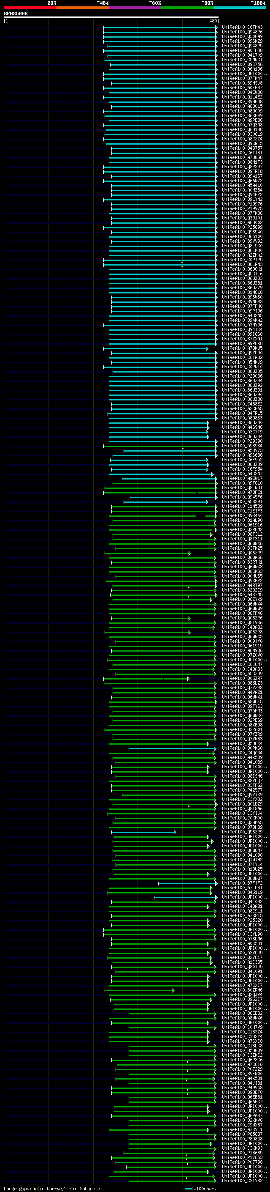The height and width of the screenshot is (1192, 270).
Task: Select the UniRef100_Q66HX7 label
Action: (242, 1102)
